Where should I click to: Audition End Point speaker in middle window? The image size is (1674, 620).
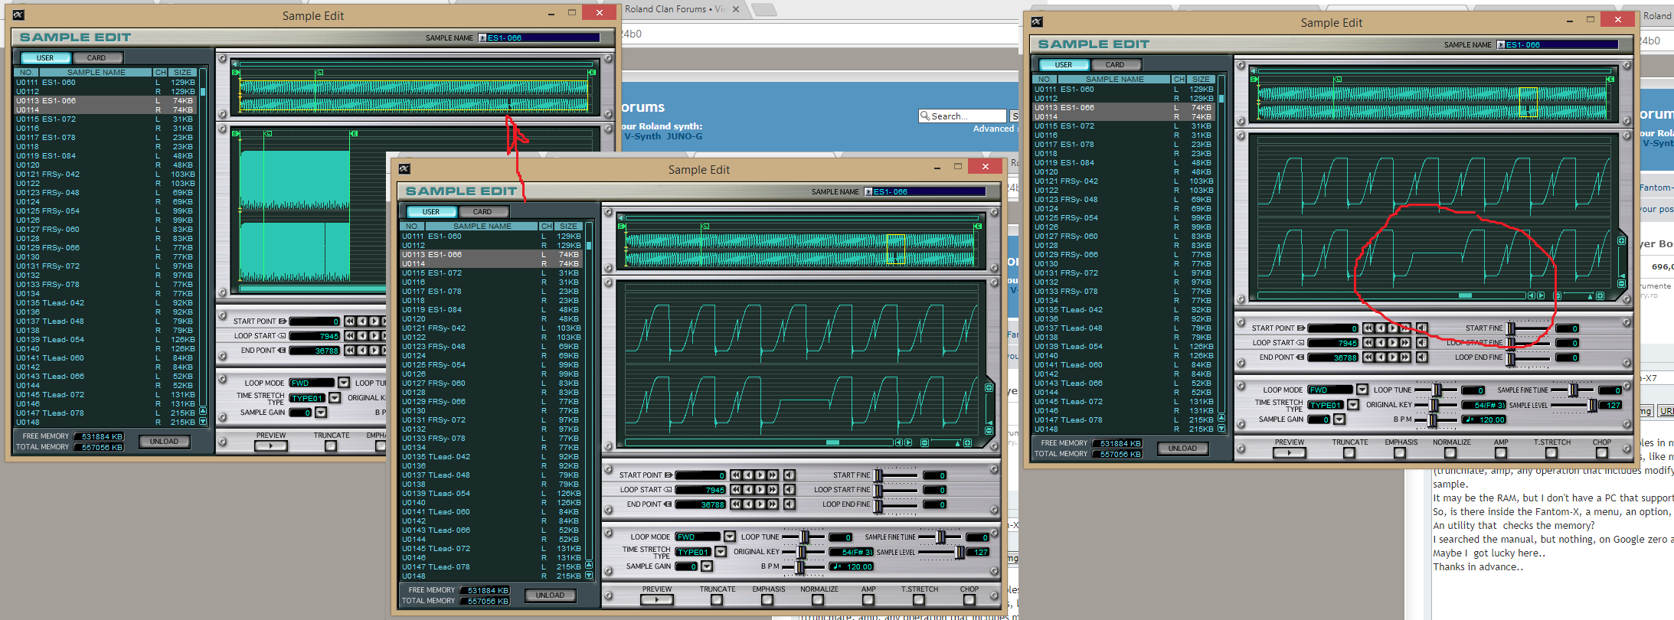pos(790,504)
